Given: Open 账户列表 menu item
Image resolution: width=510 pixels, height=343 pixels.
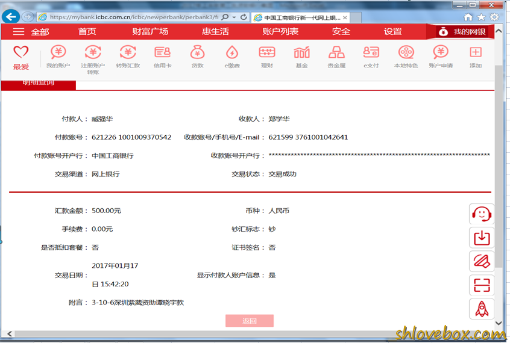Looking at the screenshot, I should pos(280,31).
